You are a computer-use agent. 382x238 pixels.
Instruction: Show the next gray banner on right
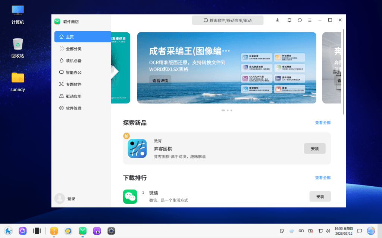point(332,68)
